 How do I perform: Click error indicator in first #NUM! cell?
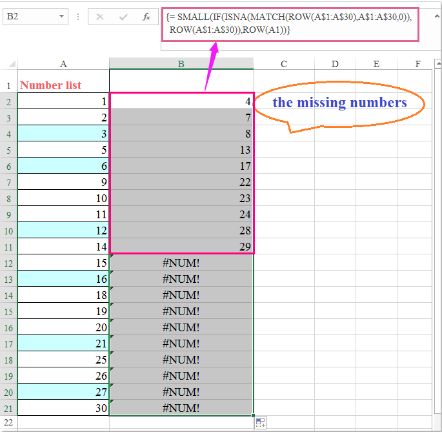click(113, 258)
